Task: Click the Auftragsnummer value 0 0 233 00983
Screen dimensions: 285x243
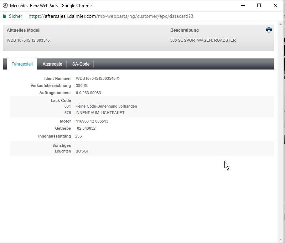Action: point(88,93)
